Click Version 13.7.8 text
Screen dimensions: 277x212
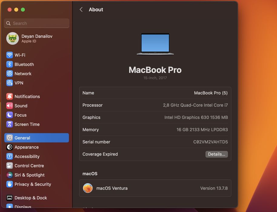click(x=214, y=188)
